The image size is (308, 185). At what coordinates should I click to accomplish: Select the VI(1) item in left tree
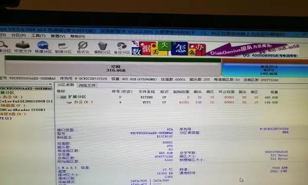point(6,118)
